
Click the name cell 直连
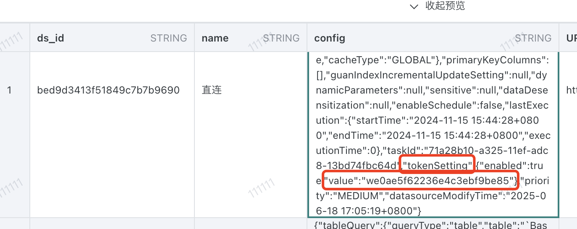click(x=212, y=90)
